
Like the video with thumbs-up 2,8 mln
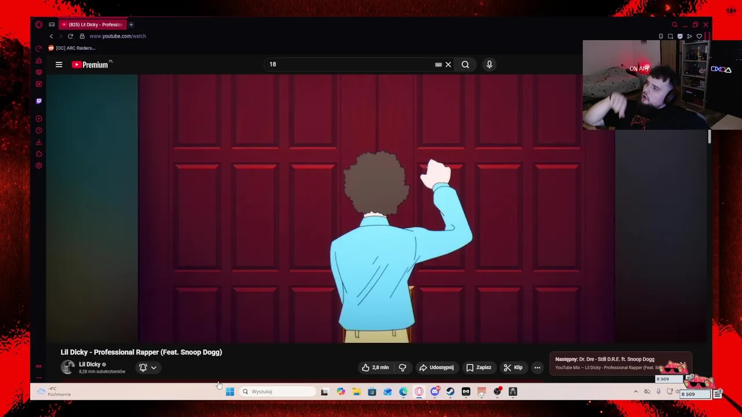click(375, 367)
